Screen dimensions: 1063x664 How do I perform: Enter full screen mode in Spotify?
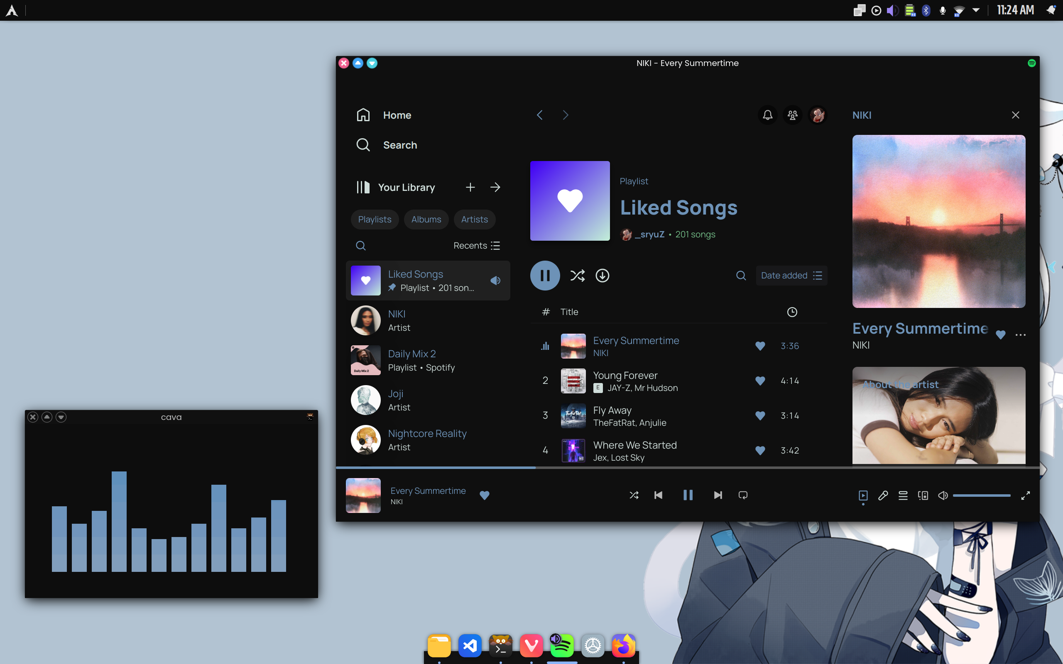(x=1025, y=496)
